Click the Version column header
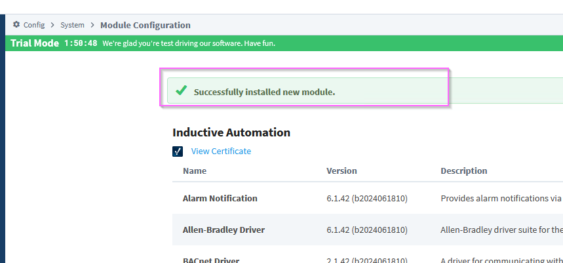The height and width of the screenshot is (263, 563). pyautogui.click(x=341, y=171)
